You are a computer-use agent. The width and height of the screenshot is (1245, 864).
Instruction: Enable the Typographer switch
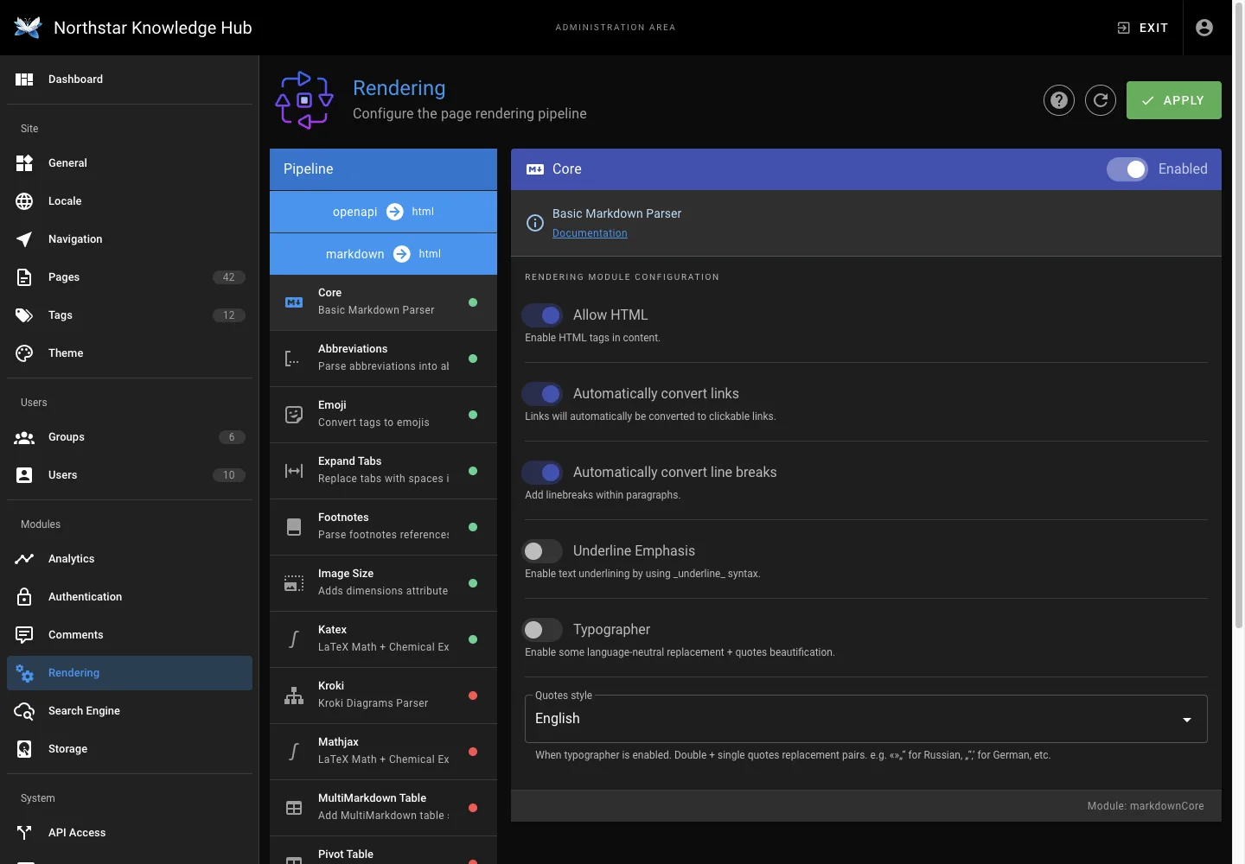(542, 630)
